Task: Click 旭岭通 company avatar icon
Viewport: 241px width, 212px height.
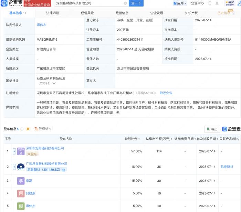Action: pyautogui.click(x=21, y=151)
